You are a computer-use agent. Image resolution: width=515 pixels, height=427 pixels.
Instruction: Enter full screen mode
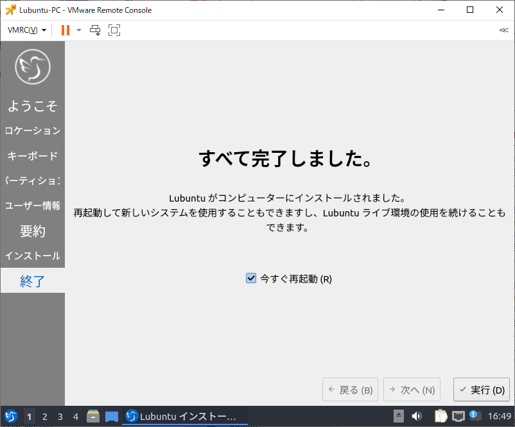click(x=114, y=30)
